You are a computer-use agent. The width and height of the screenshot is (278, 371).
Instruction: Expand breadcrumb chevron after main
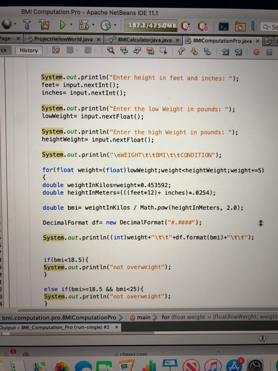tap(155, 317)
